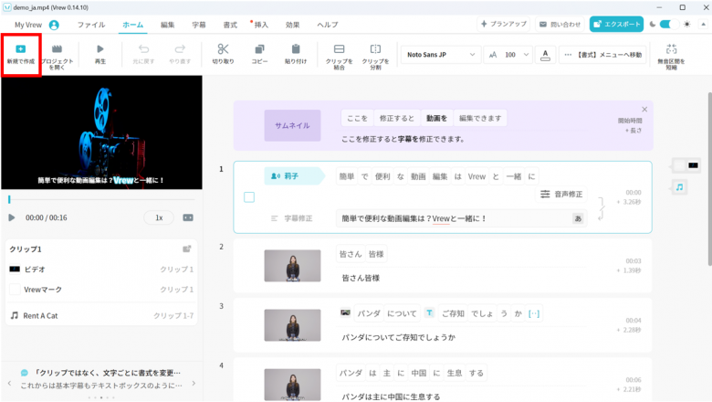Click the clip 1 subtitle text field
This screenshot has height=402, width=712.
[x=461, y=218]
